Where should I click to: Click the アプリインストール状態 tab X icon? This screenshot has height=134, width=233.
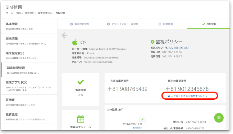click(x=108, y=24)
